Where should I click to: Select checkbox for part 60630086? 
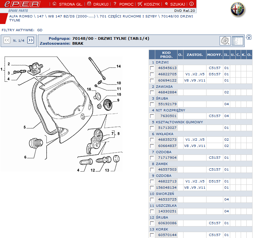(152, 223)
